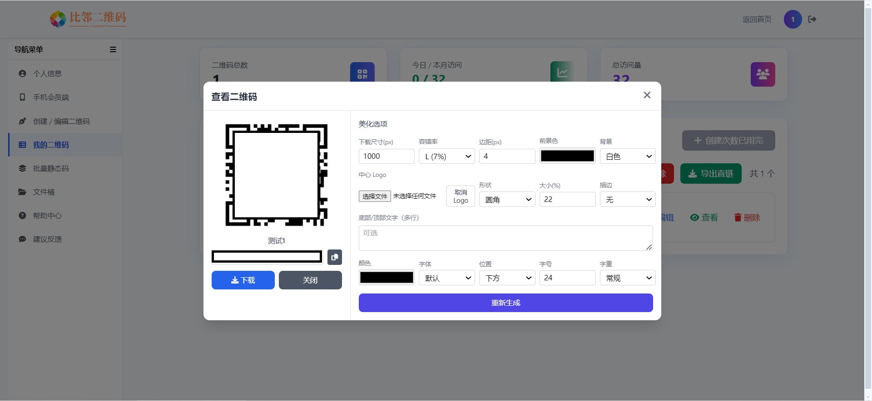Click the 批量静态码 layers icon
The width and height of the screenshot is (872, 401).
click(22, 168)
